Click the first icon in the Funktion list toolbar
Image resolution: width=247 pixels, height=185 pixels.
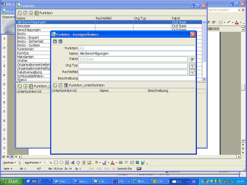click(19, 13)
